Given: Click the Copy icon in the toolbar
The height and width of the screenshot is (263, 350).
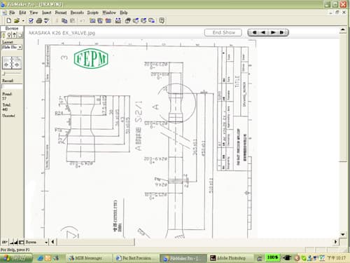Looking at the screenshot, I should [x=64, y=20].
